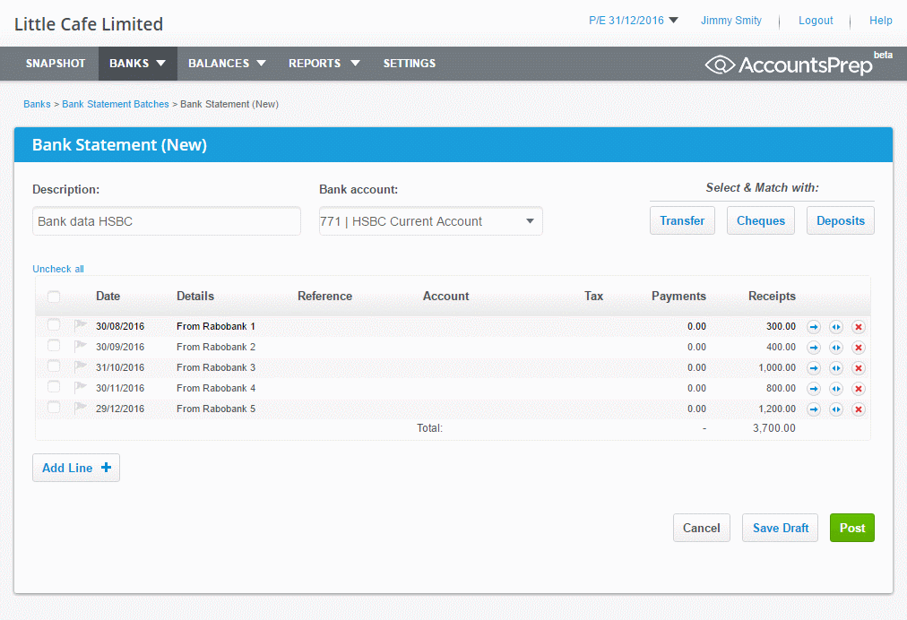The width and height of the screenshot is (907, 620).
Task: Open the P/E 31/12/2016 period dropdown
Action: tap(634, 21)
